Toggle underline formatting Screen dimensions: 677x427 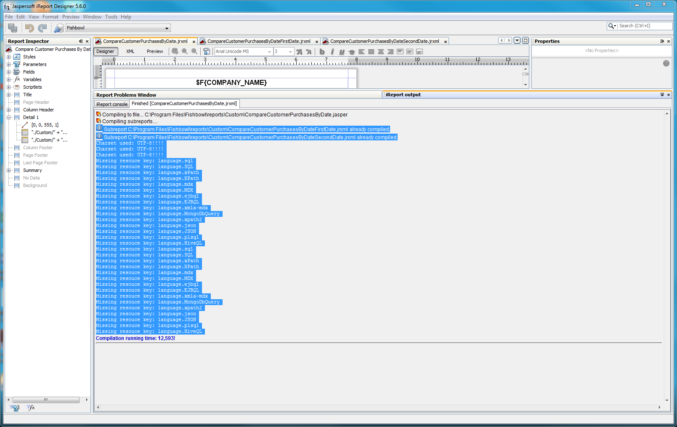point(342,52)
